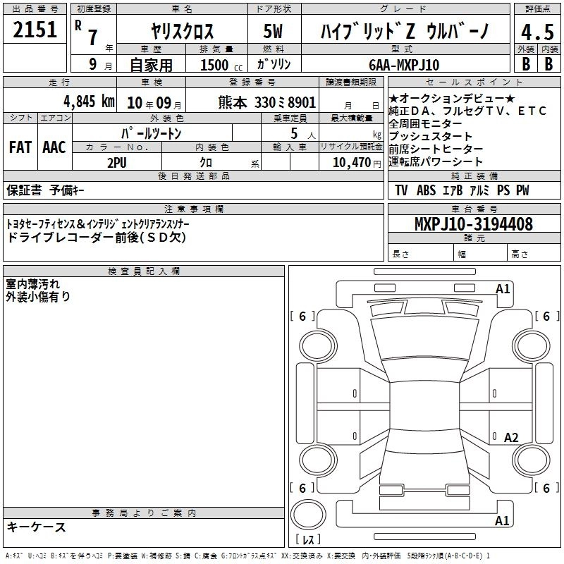Click the lot number 2151
Screen dimensions: 564x564
pyautogui.click(x=35, y=30)
